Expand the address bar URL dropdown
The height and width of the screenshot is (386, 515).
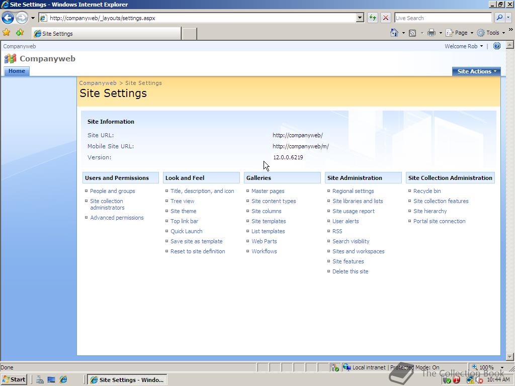tap(360, 18)
